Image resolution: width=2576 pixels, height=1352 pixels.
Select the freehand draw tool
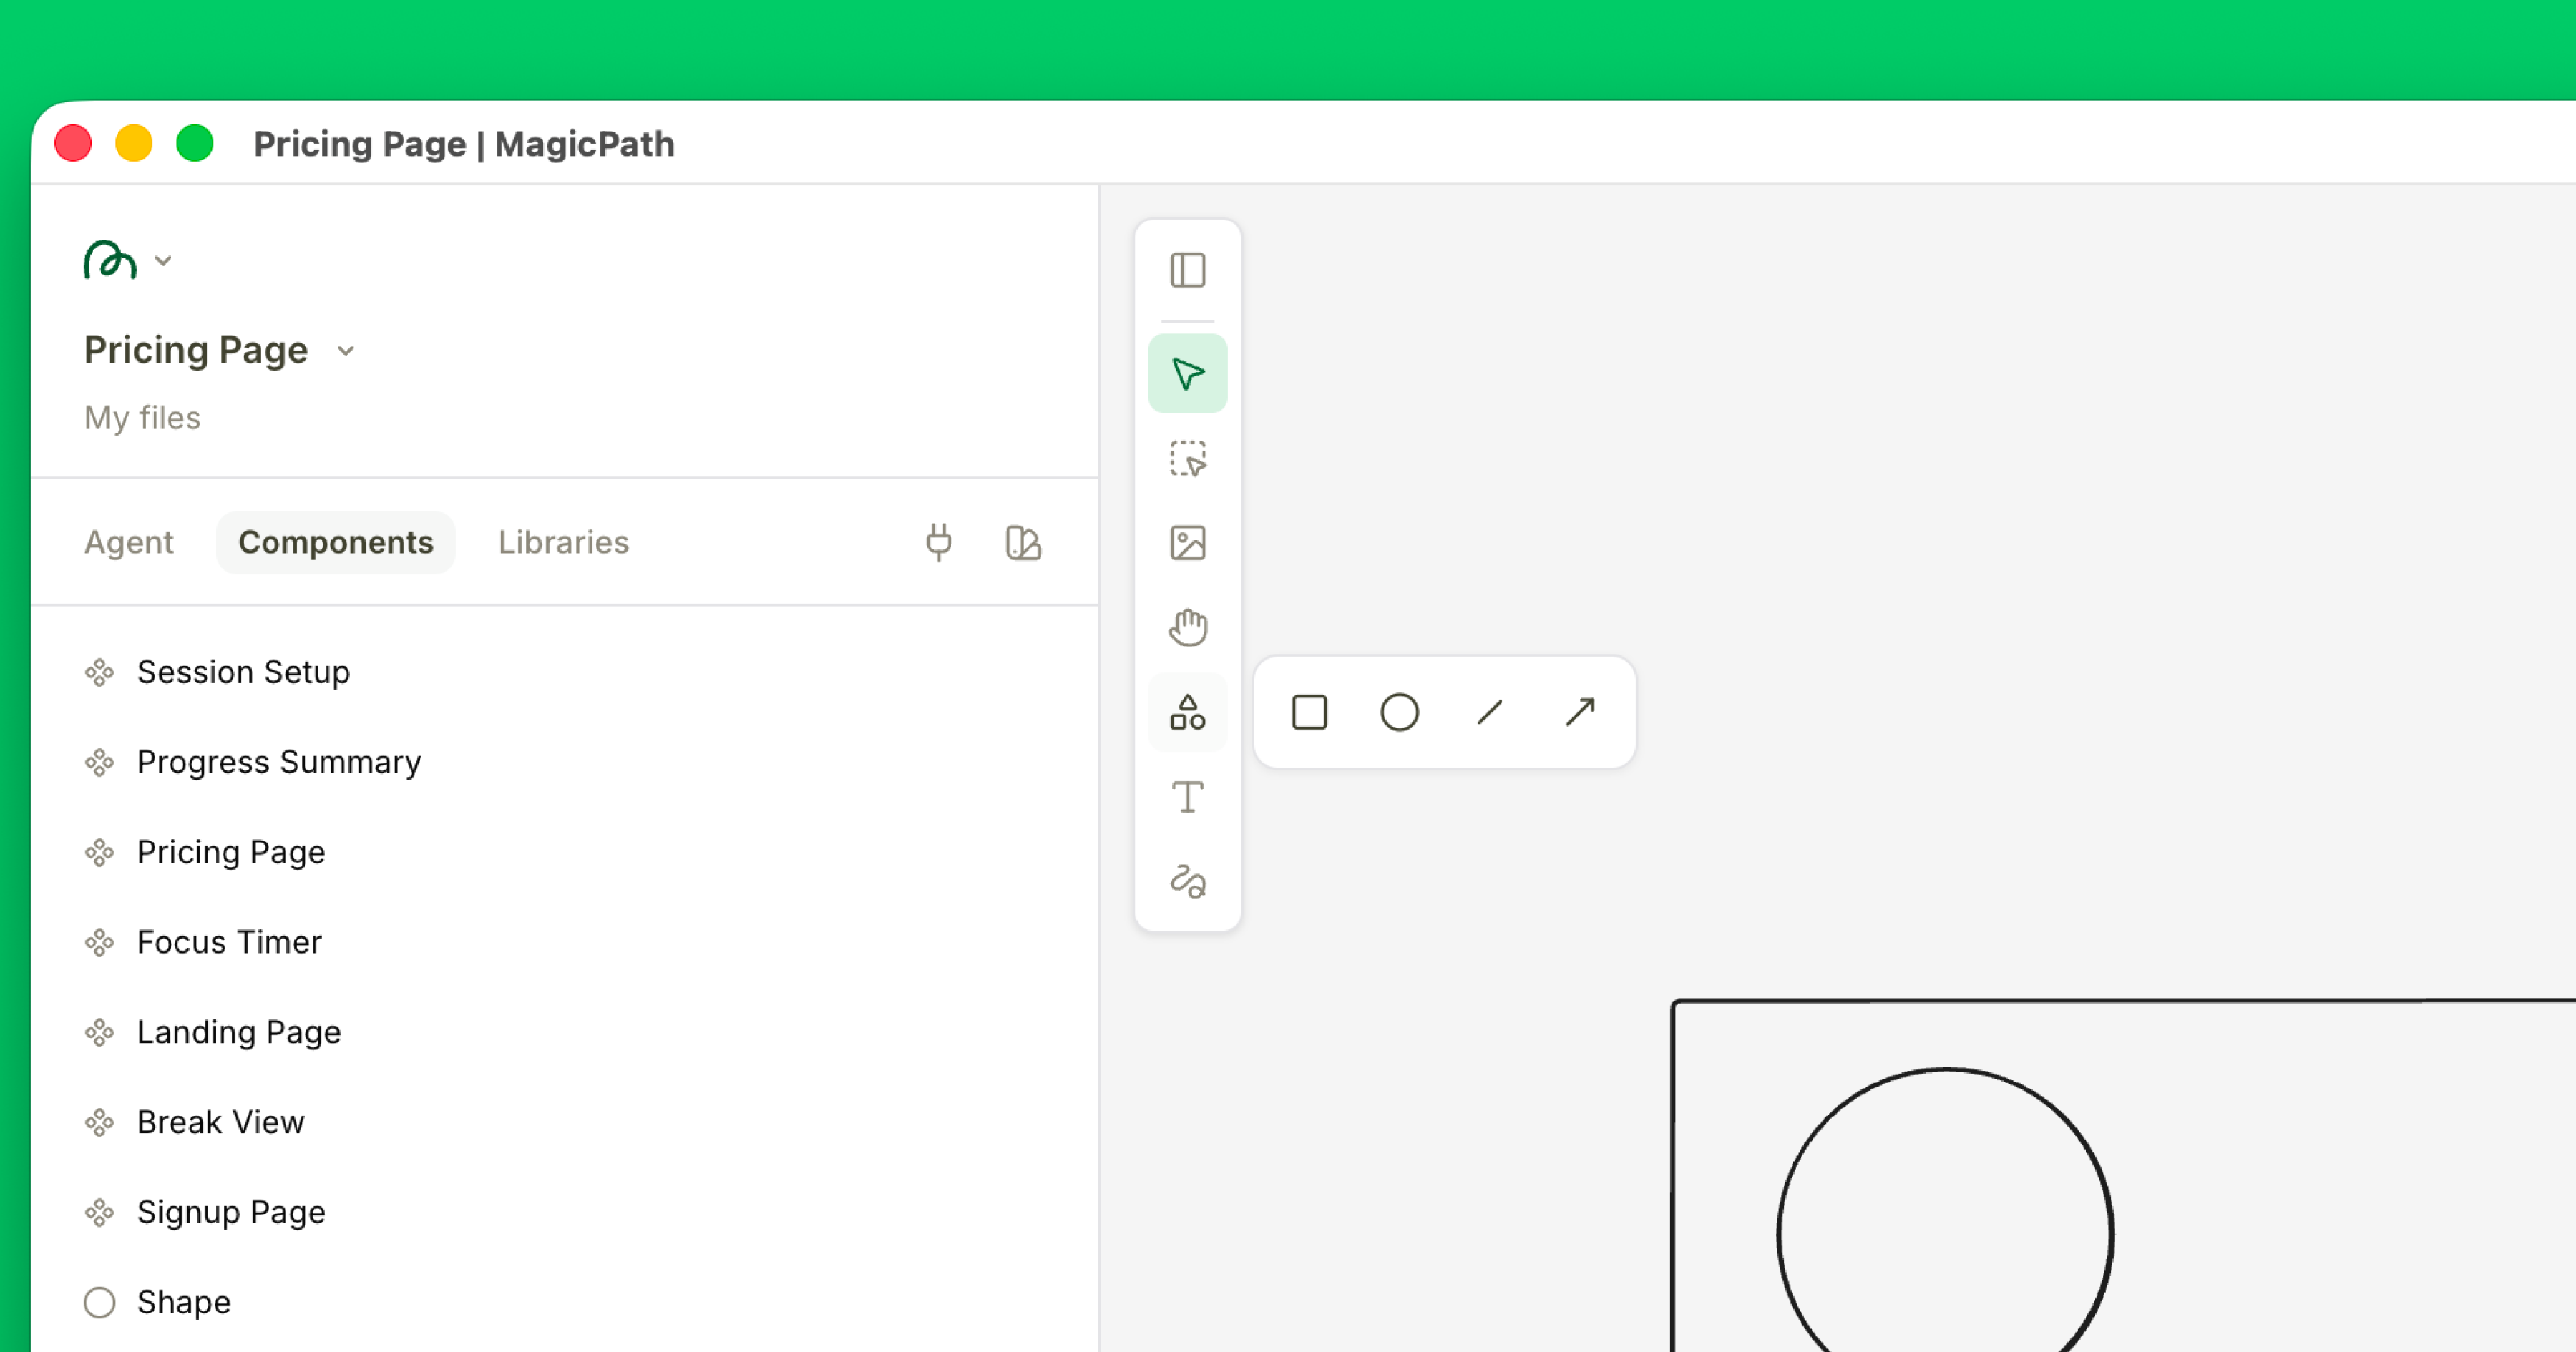pos(1187,882)
